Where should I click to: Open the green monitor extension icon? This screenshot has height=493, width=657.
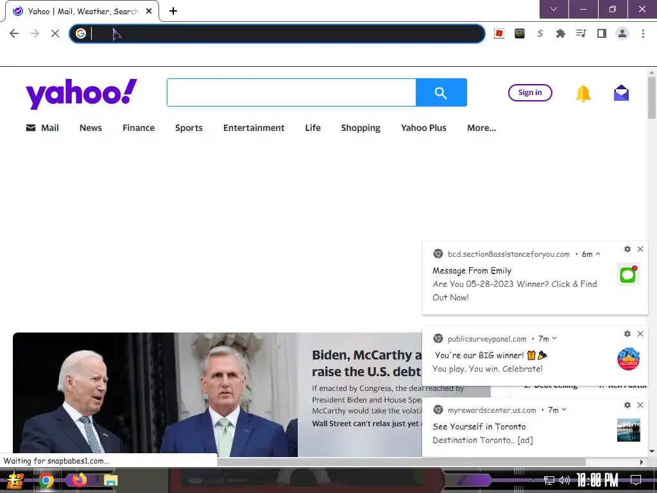tap(520, 33)
